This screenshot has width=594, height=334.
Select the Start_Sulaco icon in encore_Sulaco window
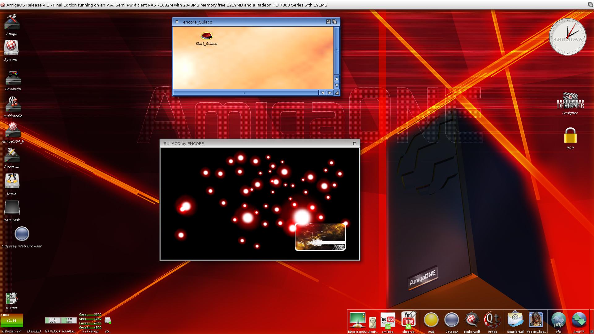coord(207,36)
